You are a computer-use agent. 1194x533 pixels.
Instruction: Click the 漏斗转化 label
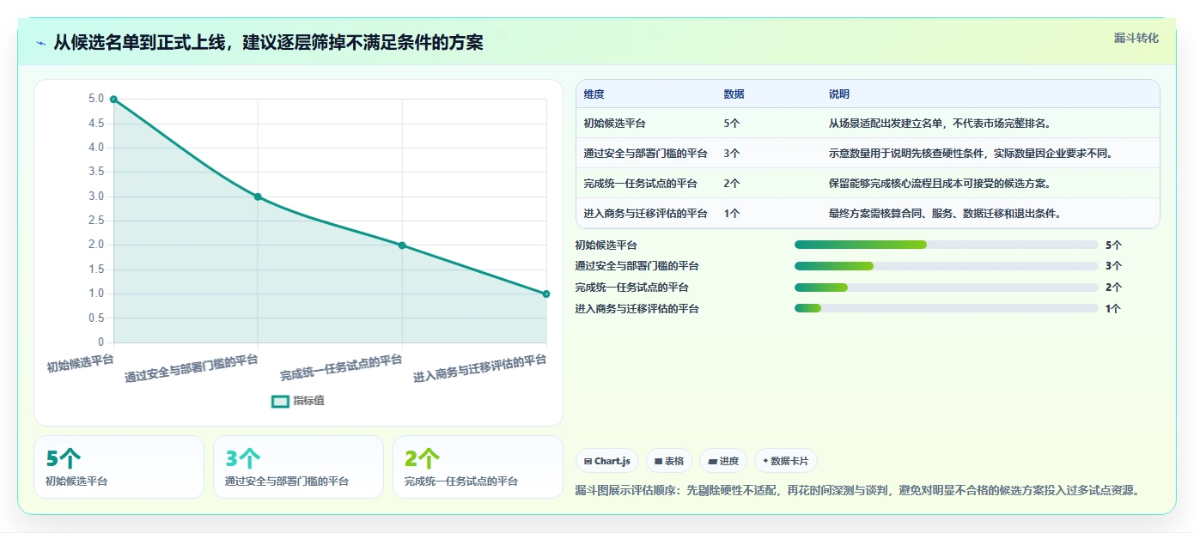tap(1136, 39)
